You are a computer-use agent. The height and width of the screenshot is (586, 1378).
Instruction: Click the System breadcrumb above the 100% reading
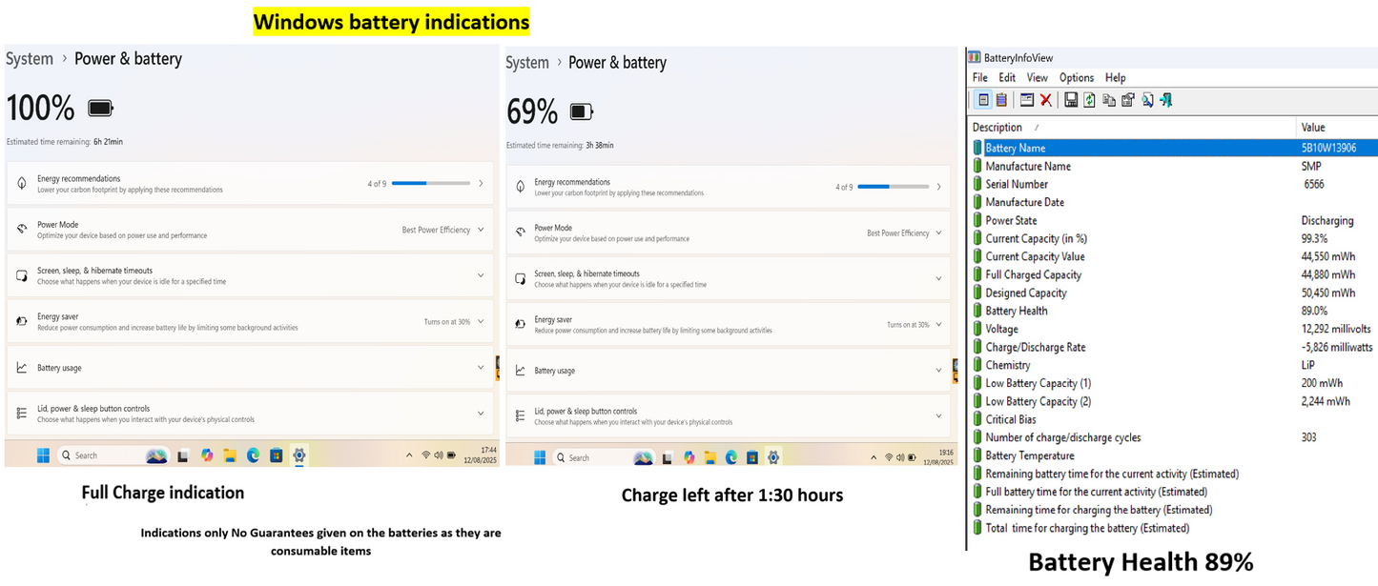(30, 59)
